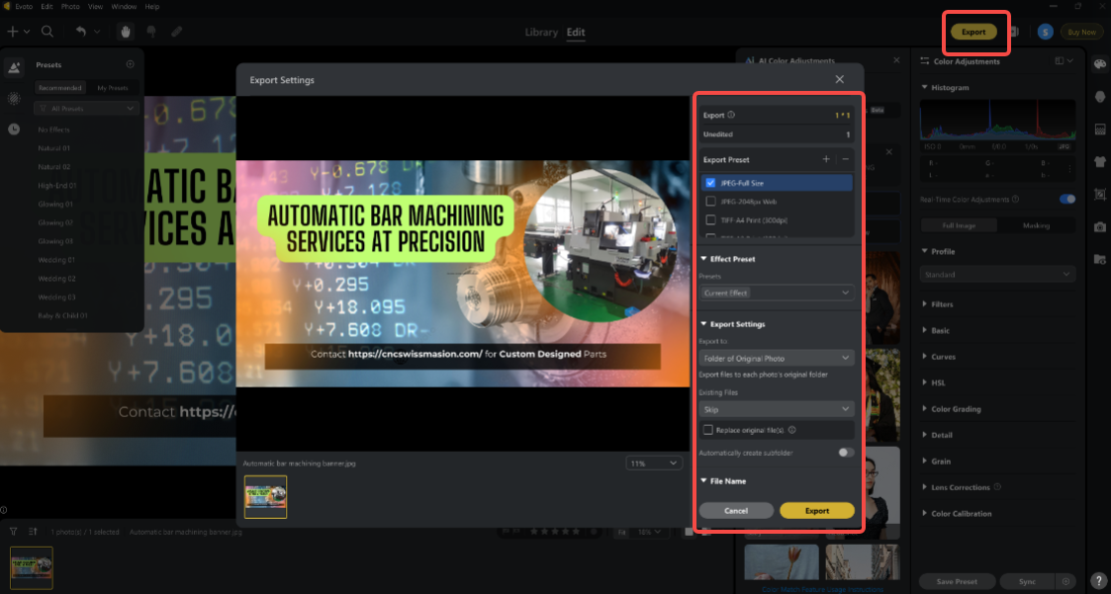Image resolution: width=1111 pixels, height=594 pixels.
Task: Open the Photo menu
Action: pos(70,6)
